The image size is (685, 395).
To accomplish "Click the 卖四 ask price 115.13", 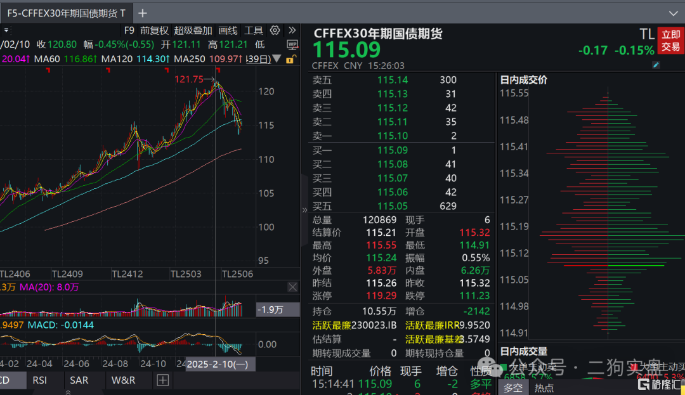I will coord(393,94).
